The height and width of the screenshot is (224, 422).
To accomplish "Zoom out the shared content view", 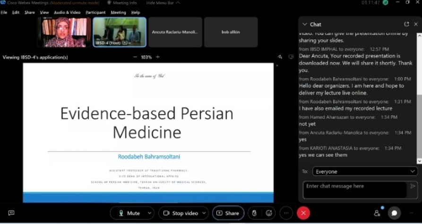I will tap(135, 57).
